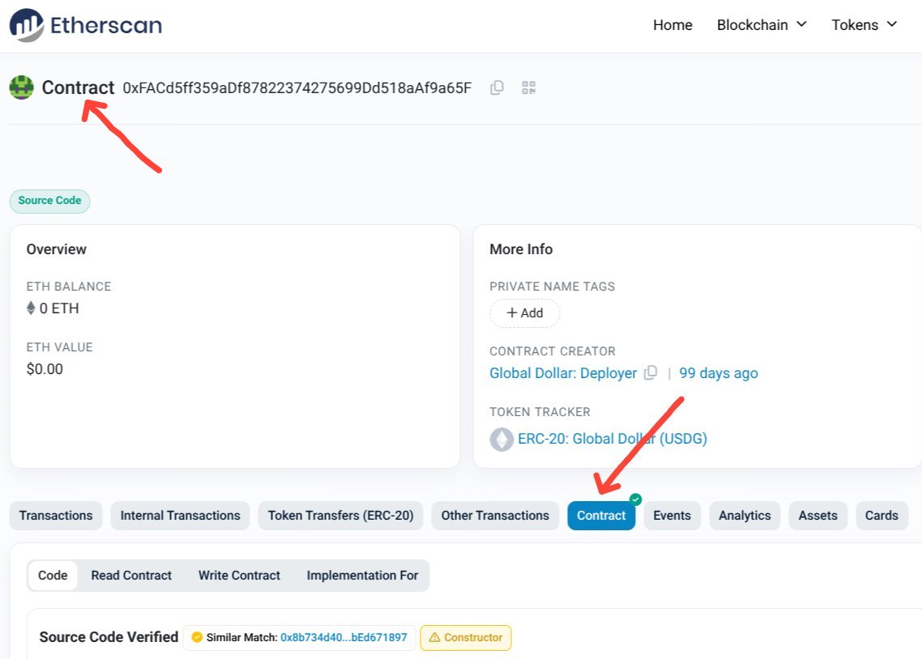Click the warning icon in Constructor badge
922x659 pixels.
click(x=434, y=637)
